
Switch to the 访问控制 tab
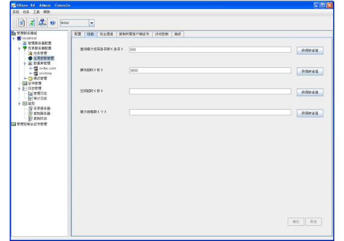pos(162,34)
